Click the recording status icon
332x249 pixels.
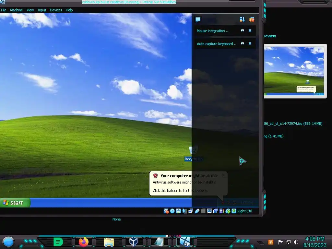click(x=215, y=211)
